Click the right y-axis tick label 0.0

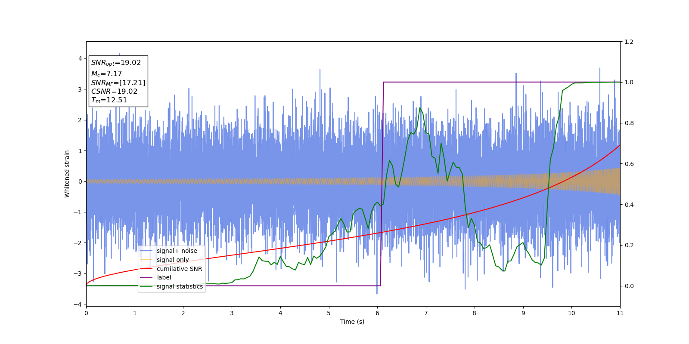click(629, 286)
